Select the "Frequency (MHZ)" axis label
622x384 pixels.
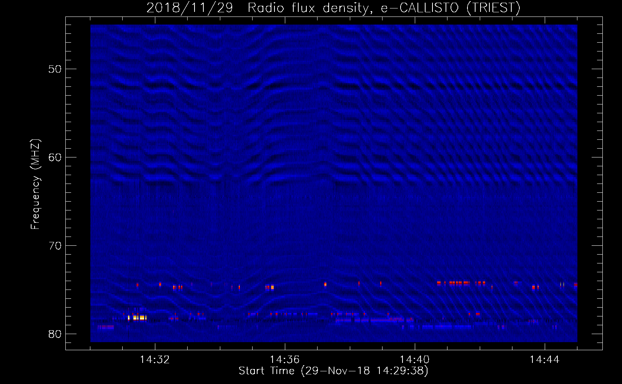pos(35,184)
